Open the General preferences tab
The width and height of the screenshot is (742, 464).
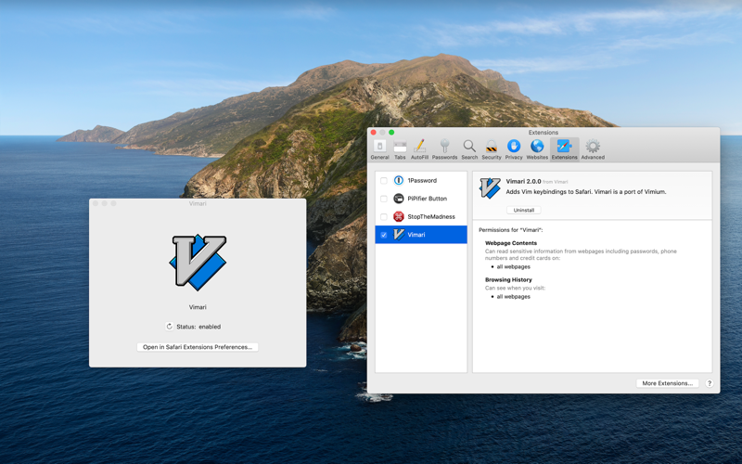379,149
